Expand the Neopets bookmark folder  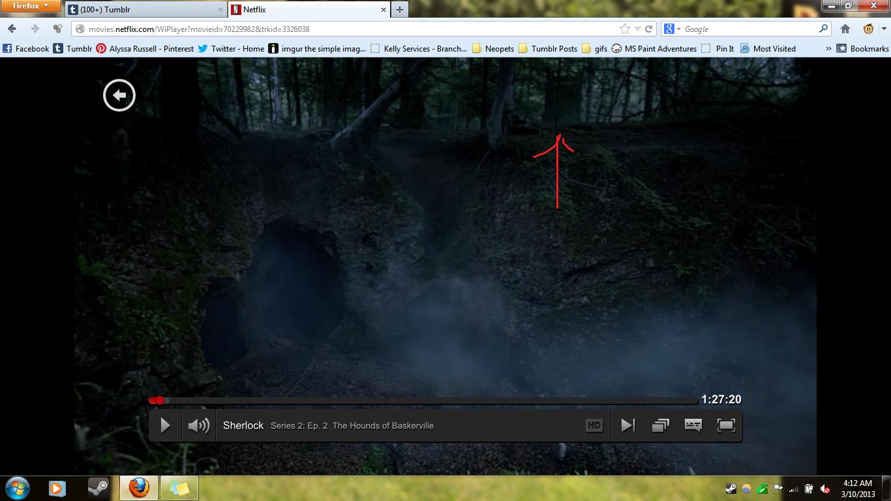point(492,48)
